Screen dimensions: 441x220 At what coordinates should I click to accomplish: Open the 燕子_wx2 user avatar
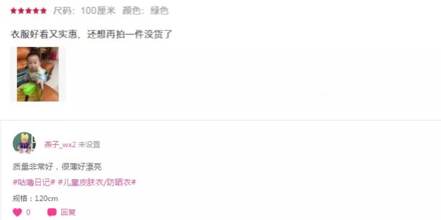[24, 143]
